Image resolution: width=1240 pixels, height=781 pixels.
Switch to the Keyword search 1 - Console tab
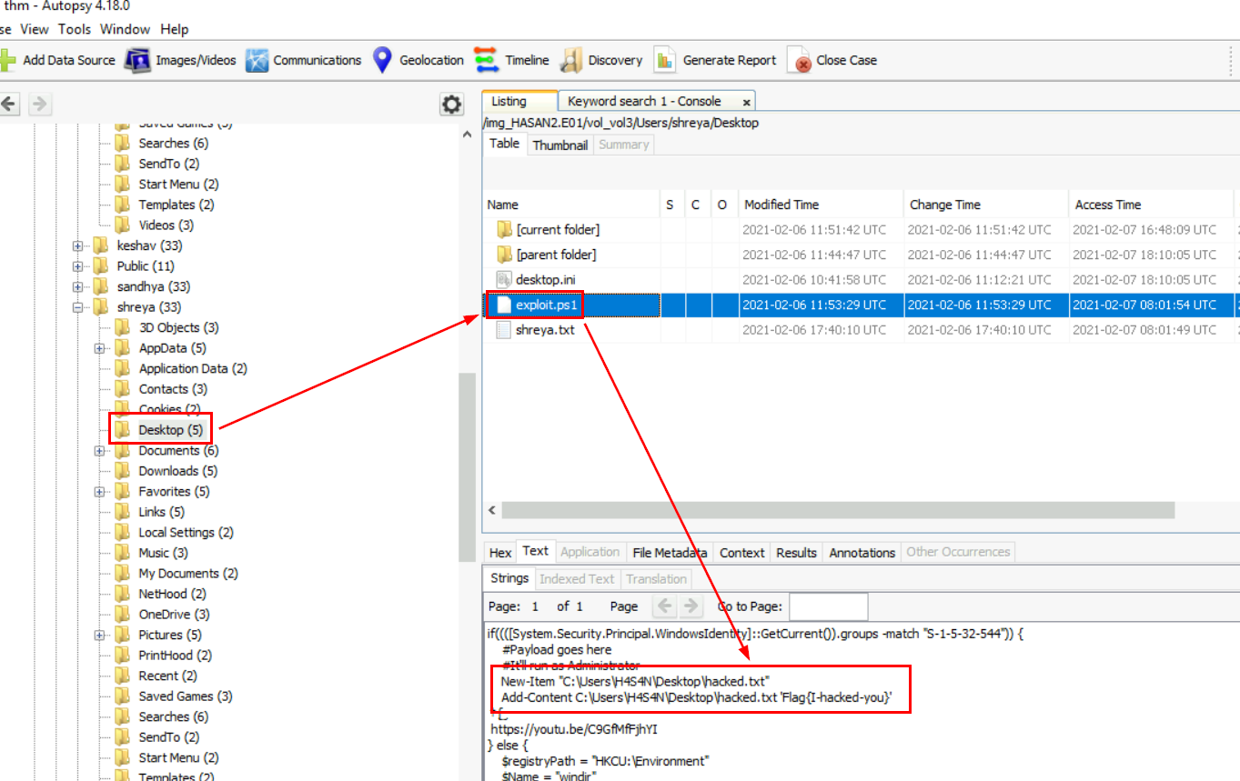point(644,101)
